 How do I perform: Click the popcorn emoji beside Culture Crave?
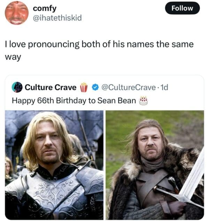[x=84, y=87]
